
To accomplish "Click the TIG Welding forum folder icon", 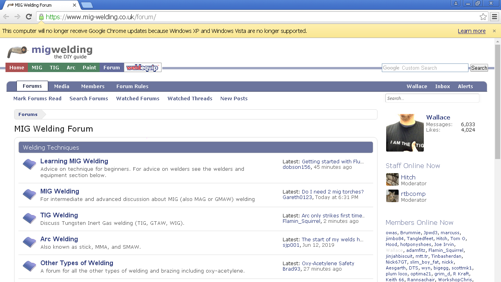I will tap(29, 219).
